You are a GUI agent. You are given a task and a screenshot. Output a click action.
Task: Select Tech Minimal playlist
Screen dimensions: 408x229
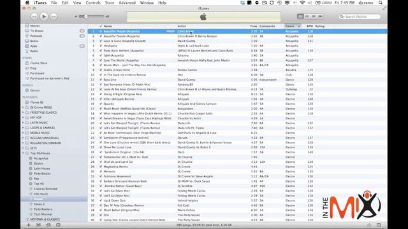point(43,214)
